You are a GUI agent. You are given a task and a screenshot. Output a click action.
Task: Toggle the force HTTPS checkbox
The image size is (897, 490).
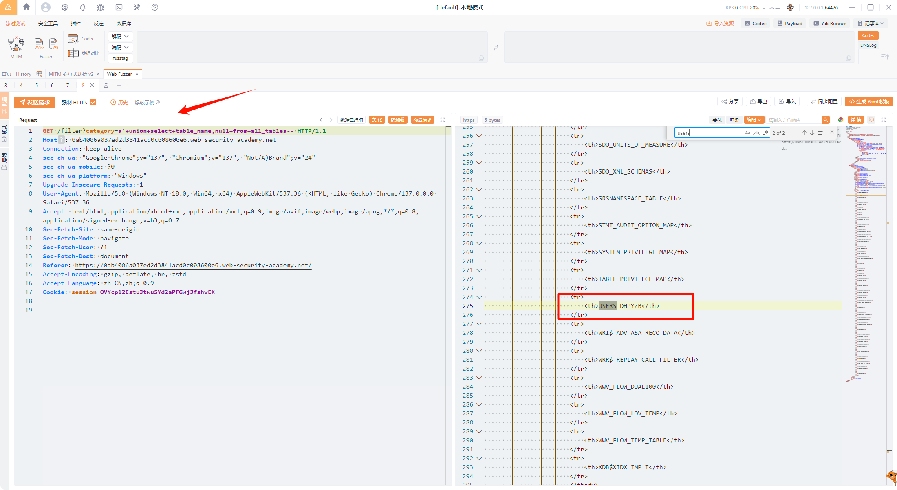pos(93,102)
